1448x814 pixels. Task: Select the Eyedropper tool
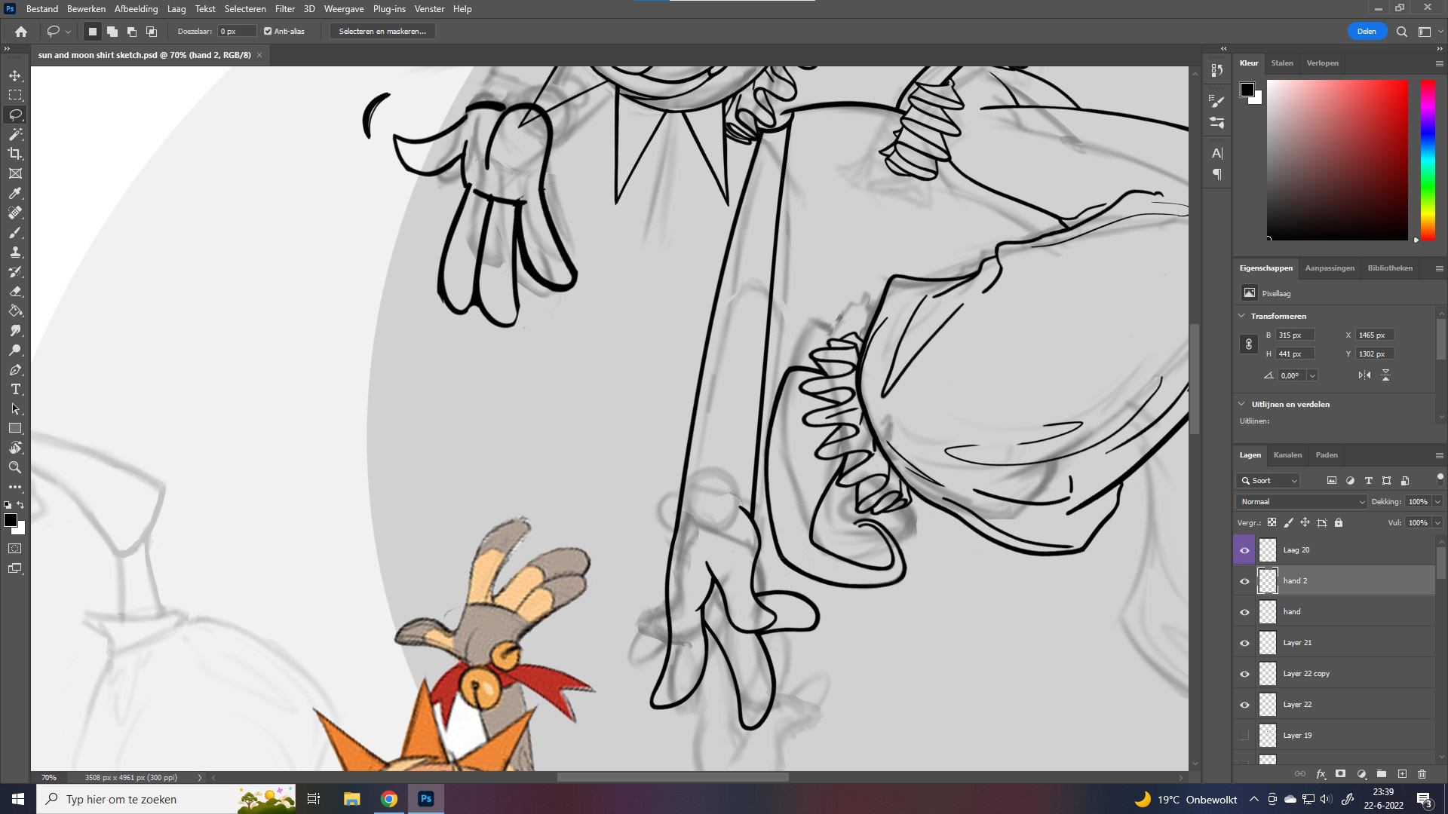[15, 193]
